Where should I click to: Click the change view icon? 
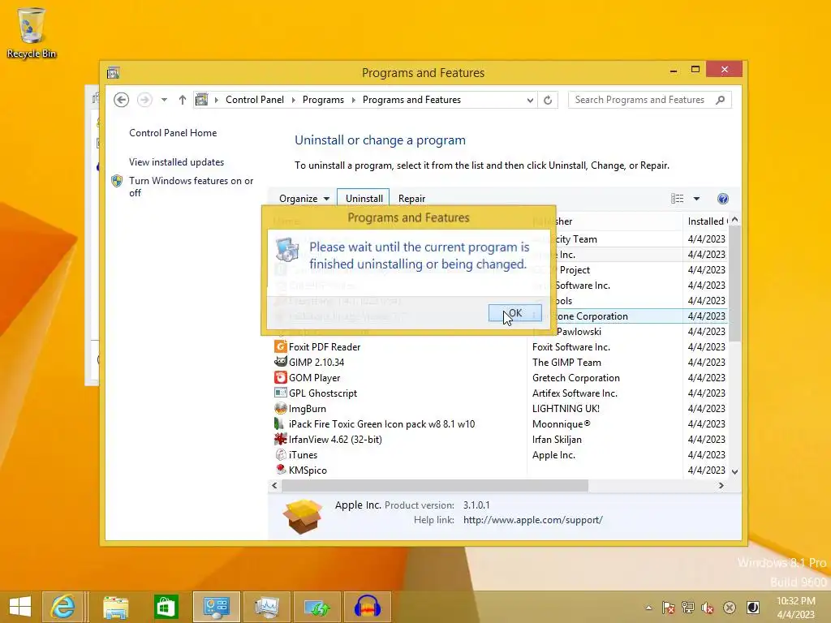pyautogui.click(x=677, y=199)
